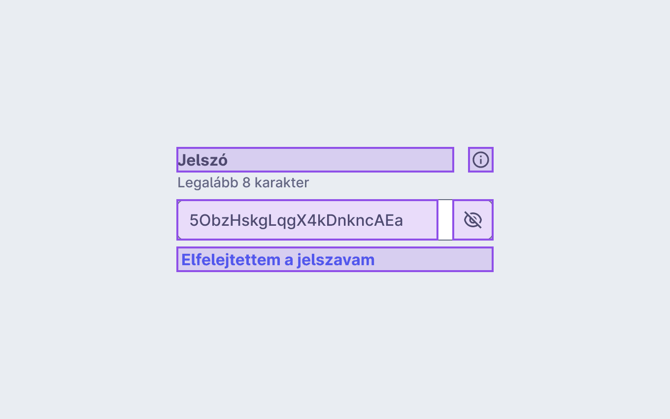Select the circled i help icon
Screen dimensions: 670x419
tap(480, 160)
